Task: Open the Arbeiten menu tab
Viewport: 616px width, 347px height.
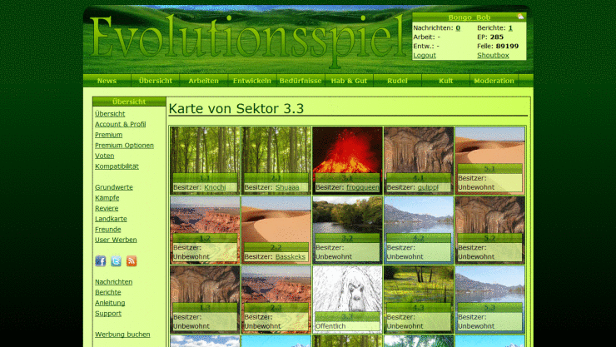Action: 203,81
